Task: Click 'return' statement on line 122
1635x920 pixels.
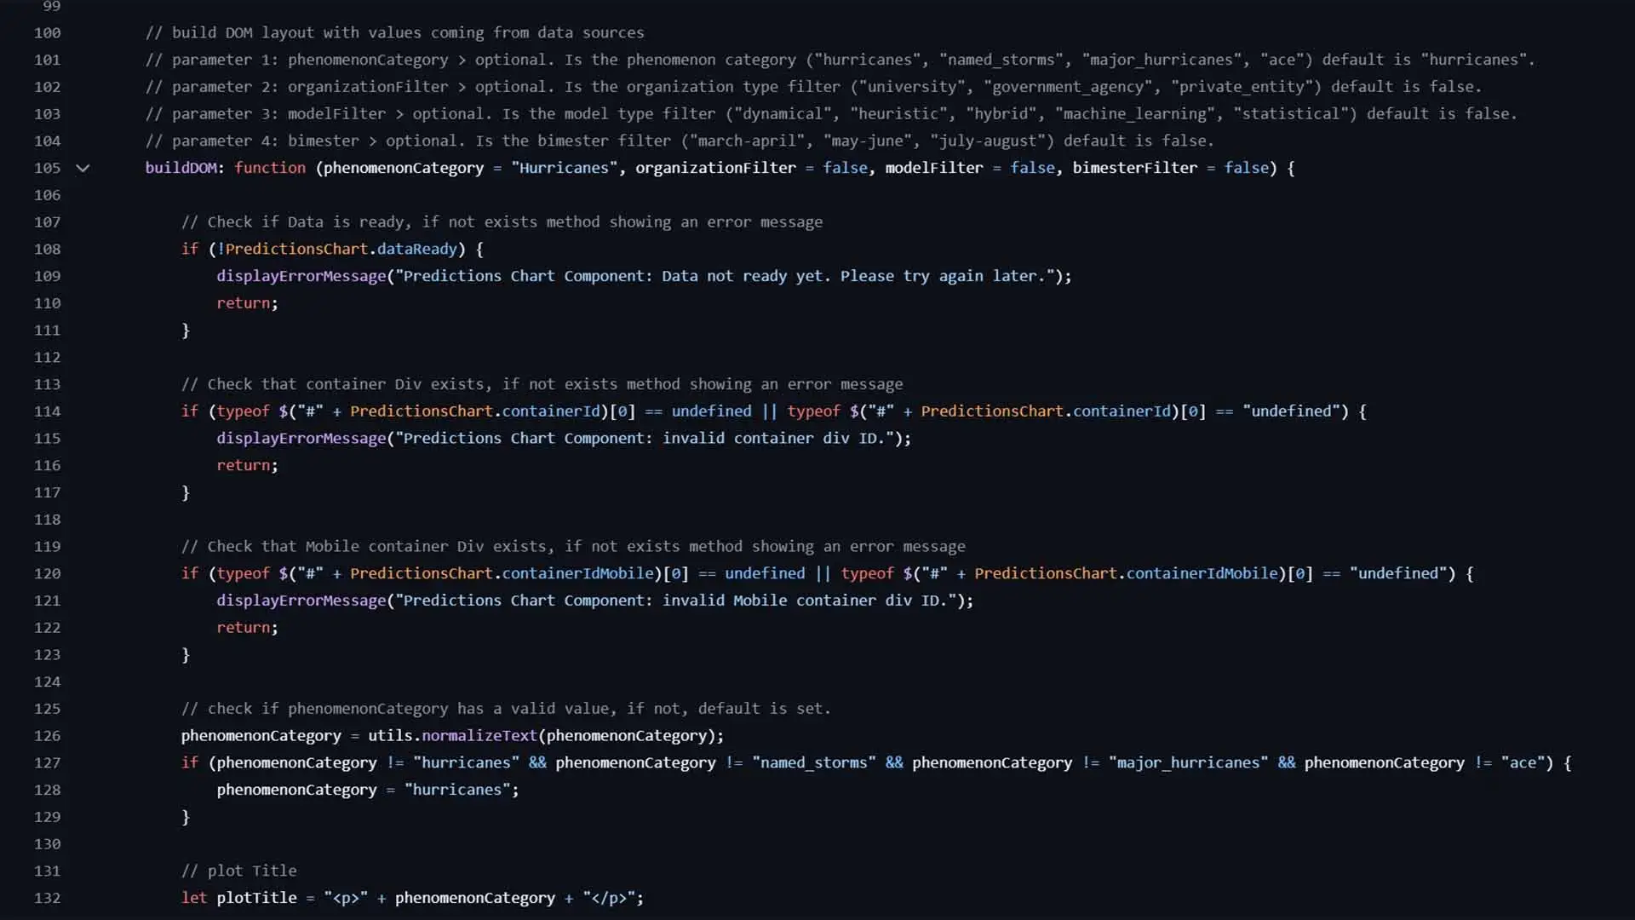Action: [x=243, y=627]
